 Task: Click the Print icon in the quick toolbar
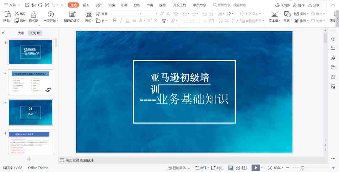[x=40, y=5]
